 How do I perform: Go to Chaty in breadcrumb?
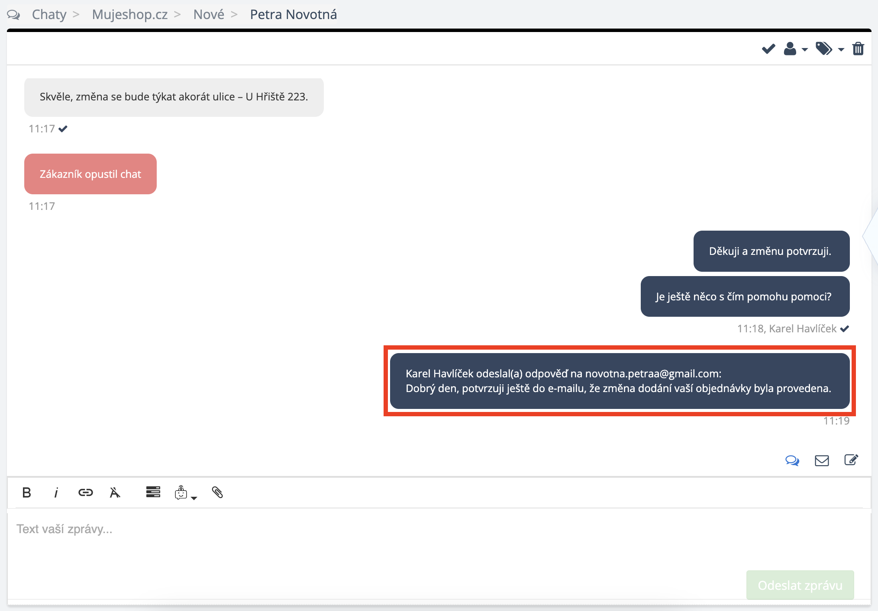click(49, 14)
